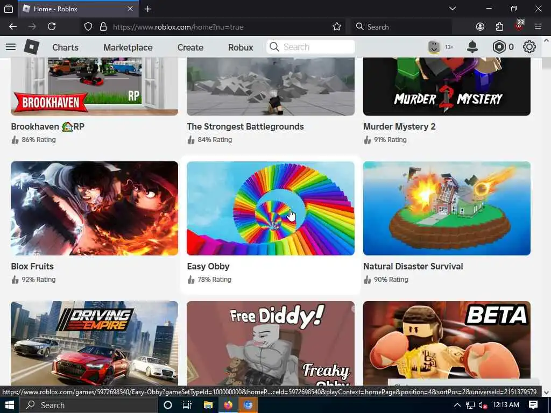Screen dimensions: 551x413
Task: Click the 13+ age label
Action: pos(449,47)
